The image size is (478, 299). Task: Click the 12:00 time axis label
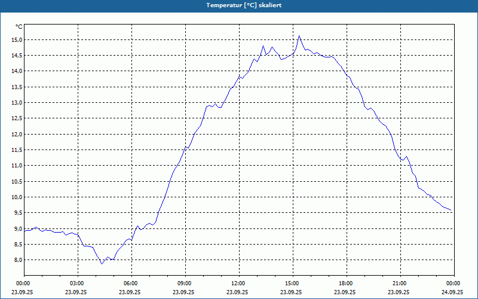239,283
